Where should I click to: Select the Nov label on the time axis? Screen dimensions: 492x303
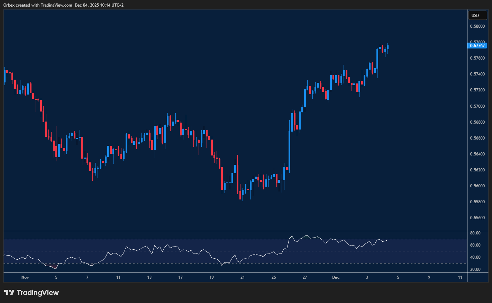(x=25, y=277)
